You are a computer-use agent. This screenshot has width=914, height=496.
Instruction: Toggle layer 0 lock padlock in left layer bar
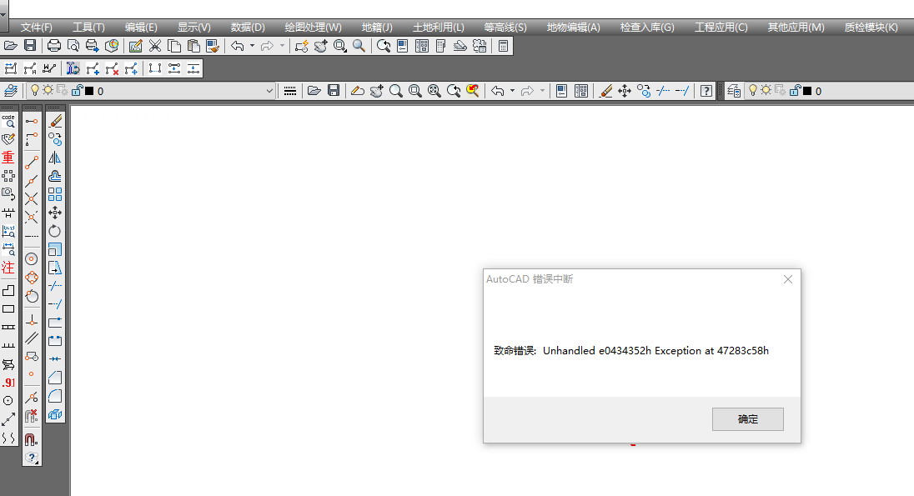point(77,90)
